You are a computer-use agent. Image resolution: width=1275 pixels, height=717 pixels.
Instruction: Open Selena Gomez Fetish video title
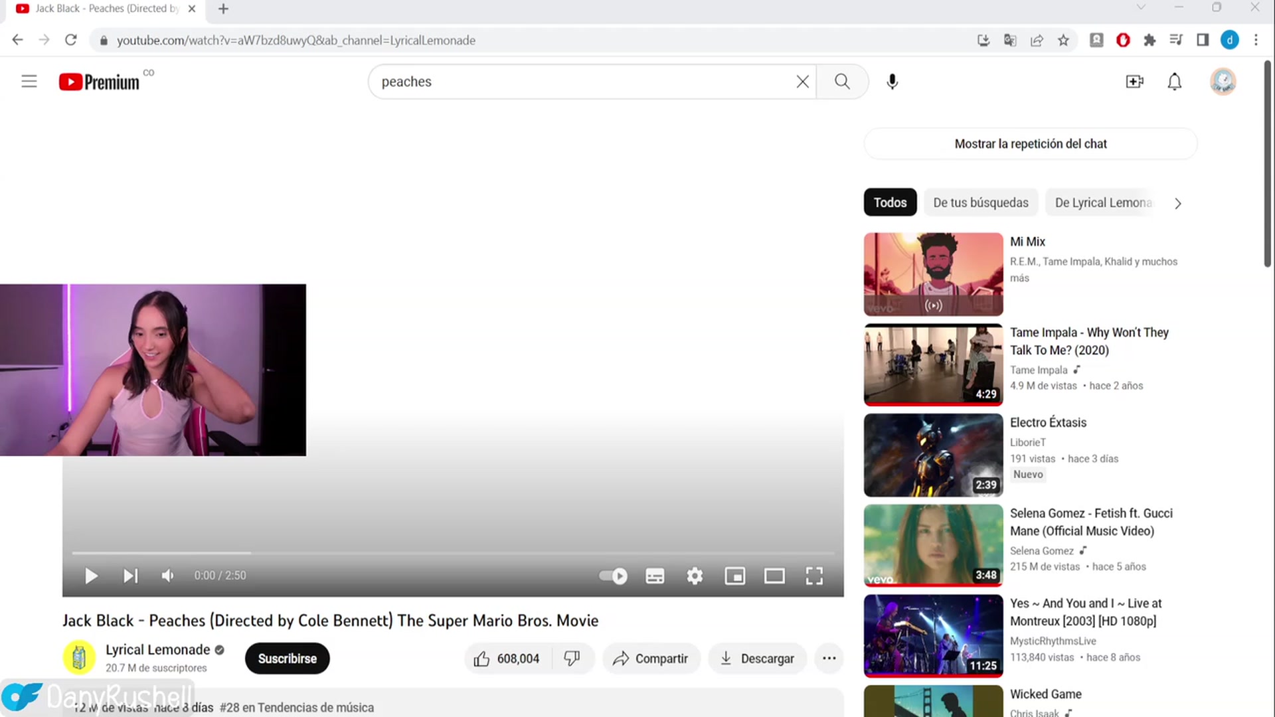pyautogui.click(x=1091, y=522)
